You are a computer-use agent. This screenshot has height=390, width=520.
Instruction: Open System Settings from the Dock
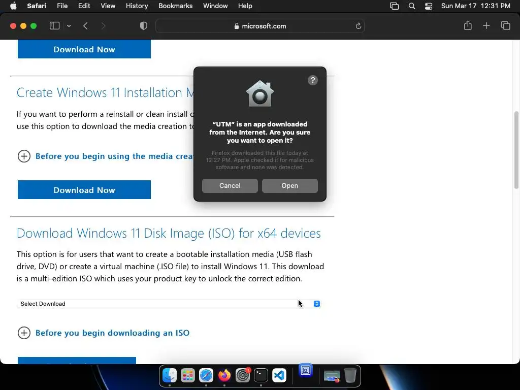pos(243,375)
